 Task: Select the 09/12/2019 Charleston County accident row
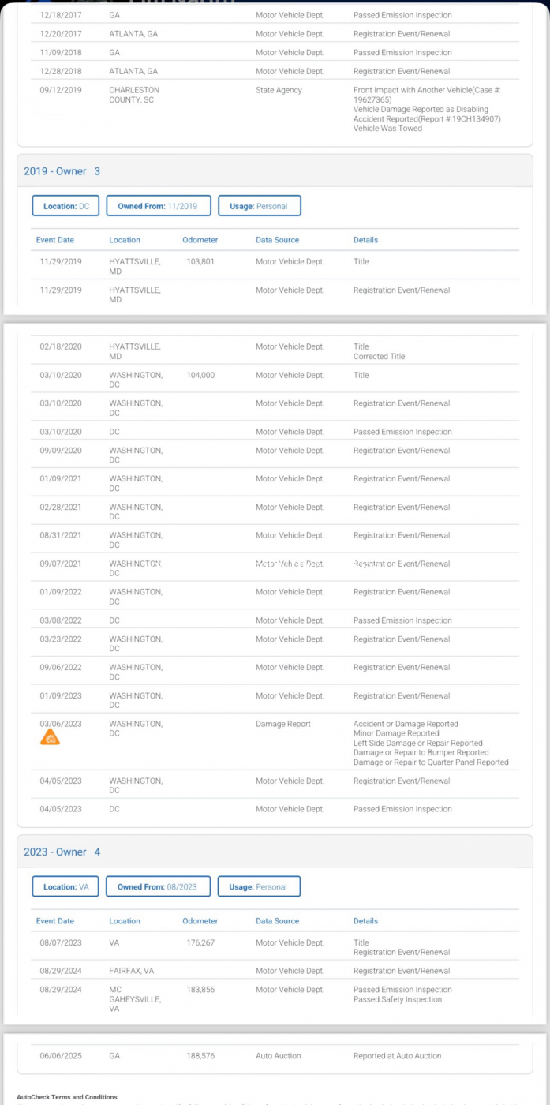click(275, 109)
